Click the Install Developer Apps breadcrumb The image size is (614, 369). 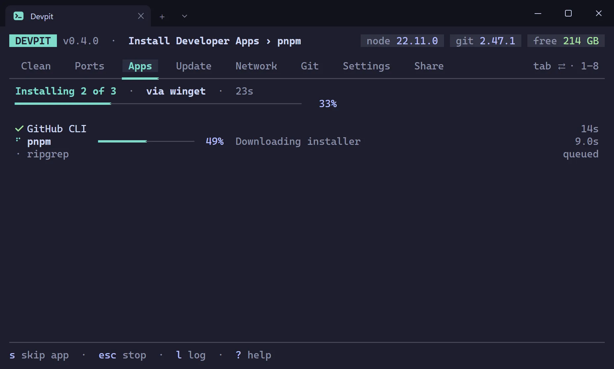[x=194, y=41]
